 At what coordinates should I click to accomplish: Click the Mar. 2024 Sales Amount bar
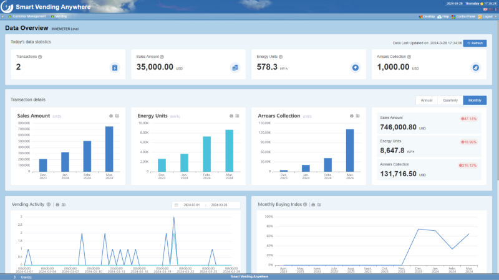[x=109, y=149]
